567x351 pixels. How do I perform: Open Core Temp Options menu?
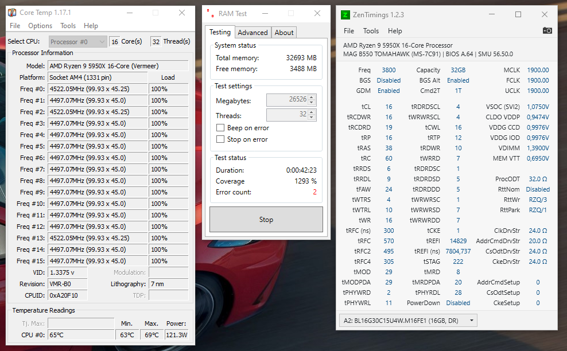(x=40, y=26)
